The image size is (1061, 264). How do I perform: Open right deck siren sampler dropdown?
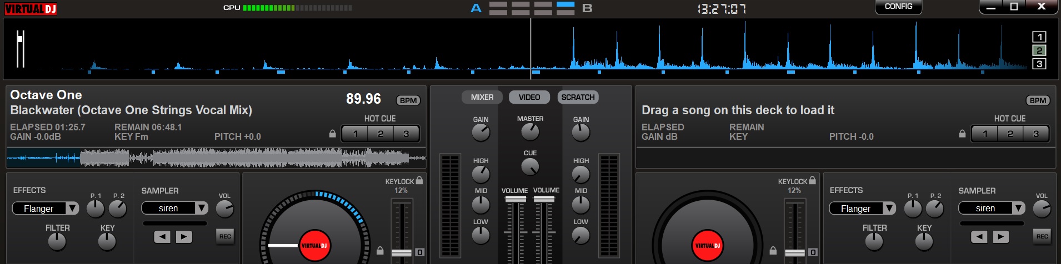point(992,208)
